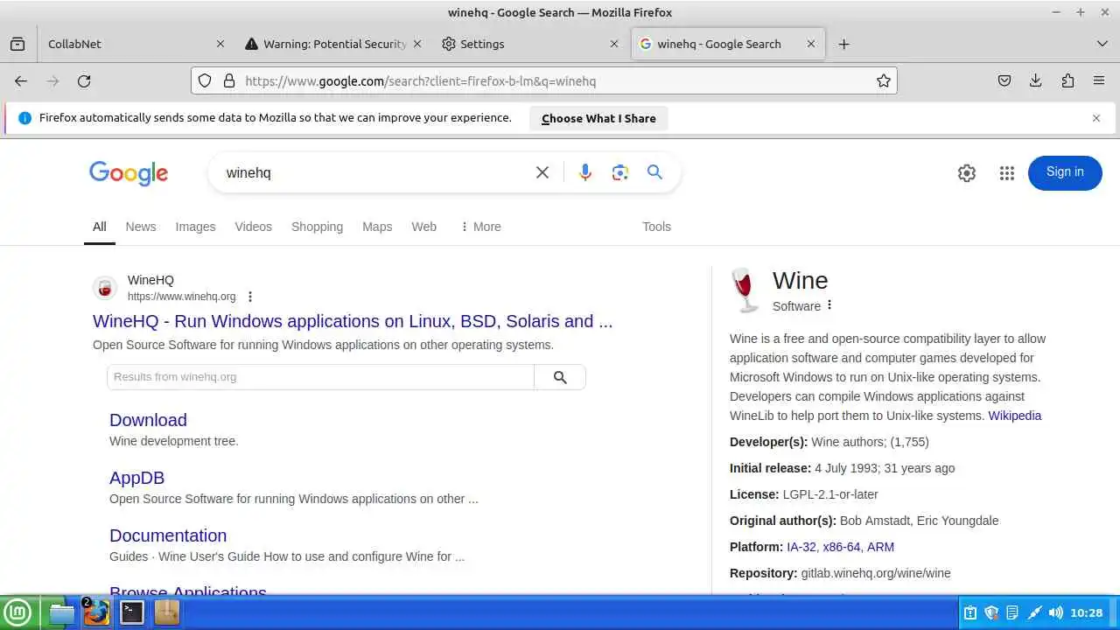Open IA-32, x86-64, ARM platform link
1120x630 pixels.
coord(840,547)
